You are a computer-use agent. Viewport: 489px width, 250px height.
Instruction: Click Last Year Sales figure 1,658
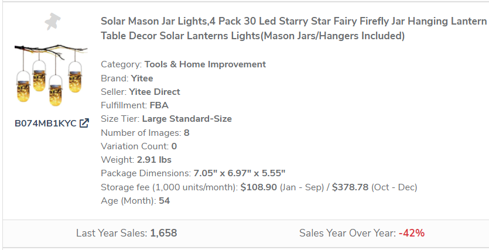point(163,233)
